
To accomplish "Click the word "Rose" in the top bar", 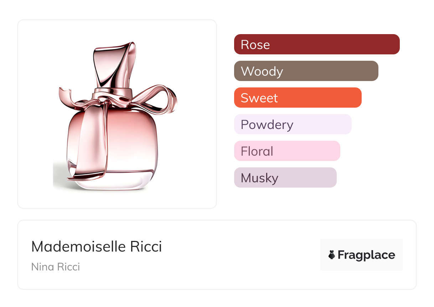I will click(255, 45).
